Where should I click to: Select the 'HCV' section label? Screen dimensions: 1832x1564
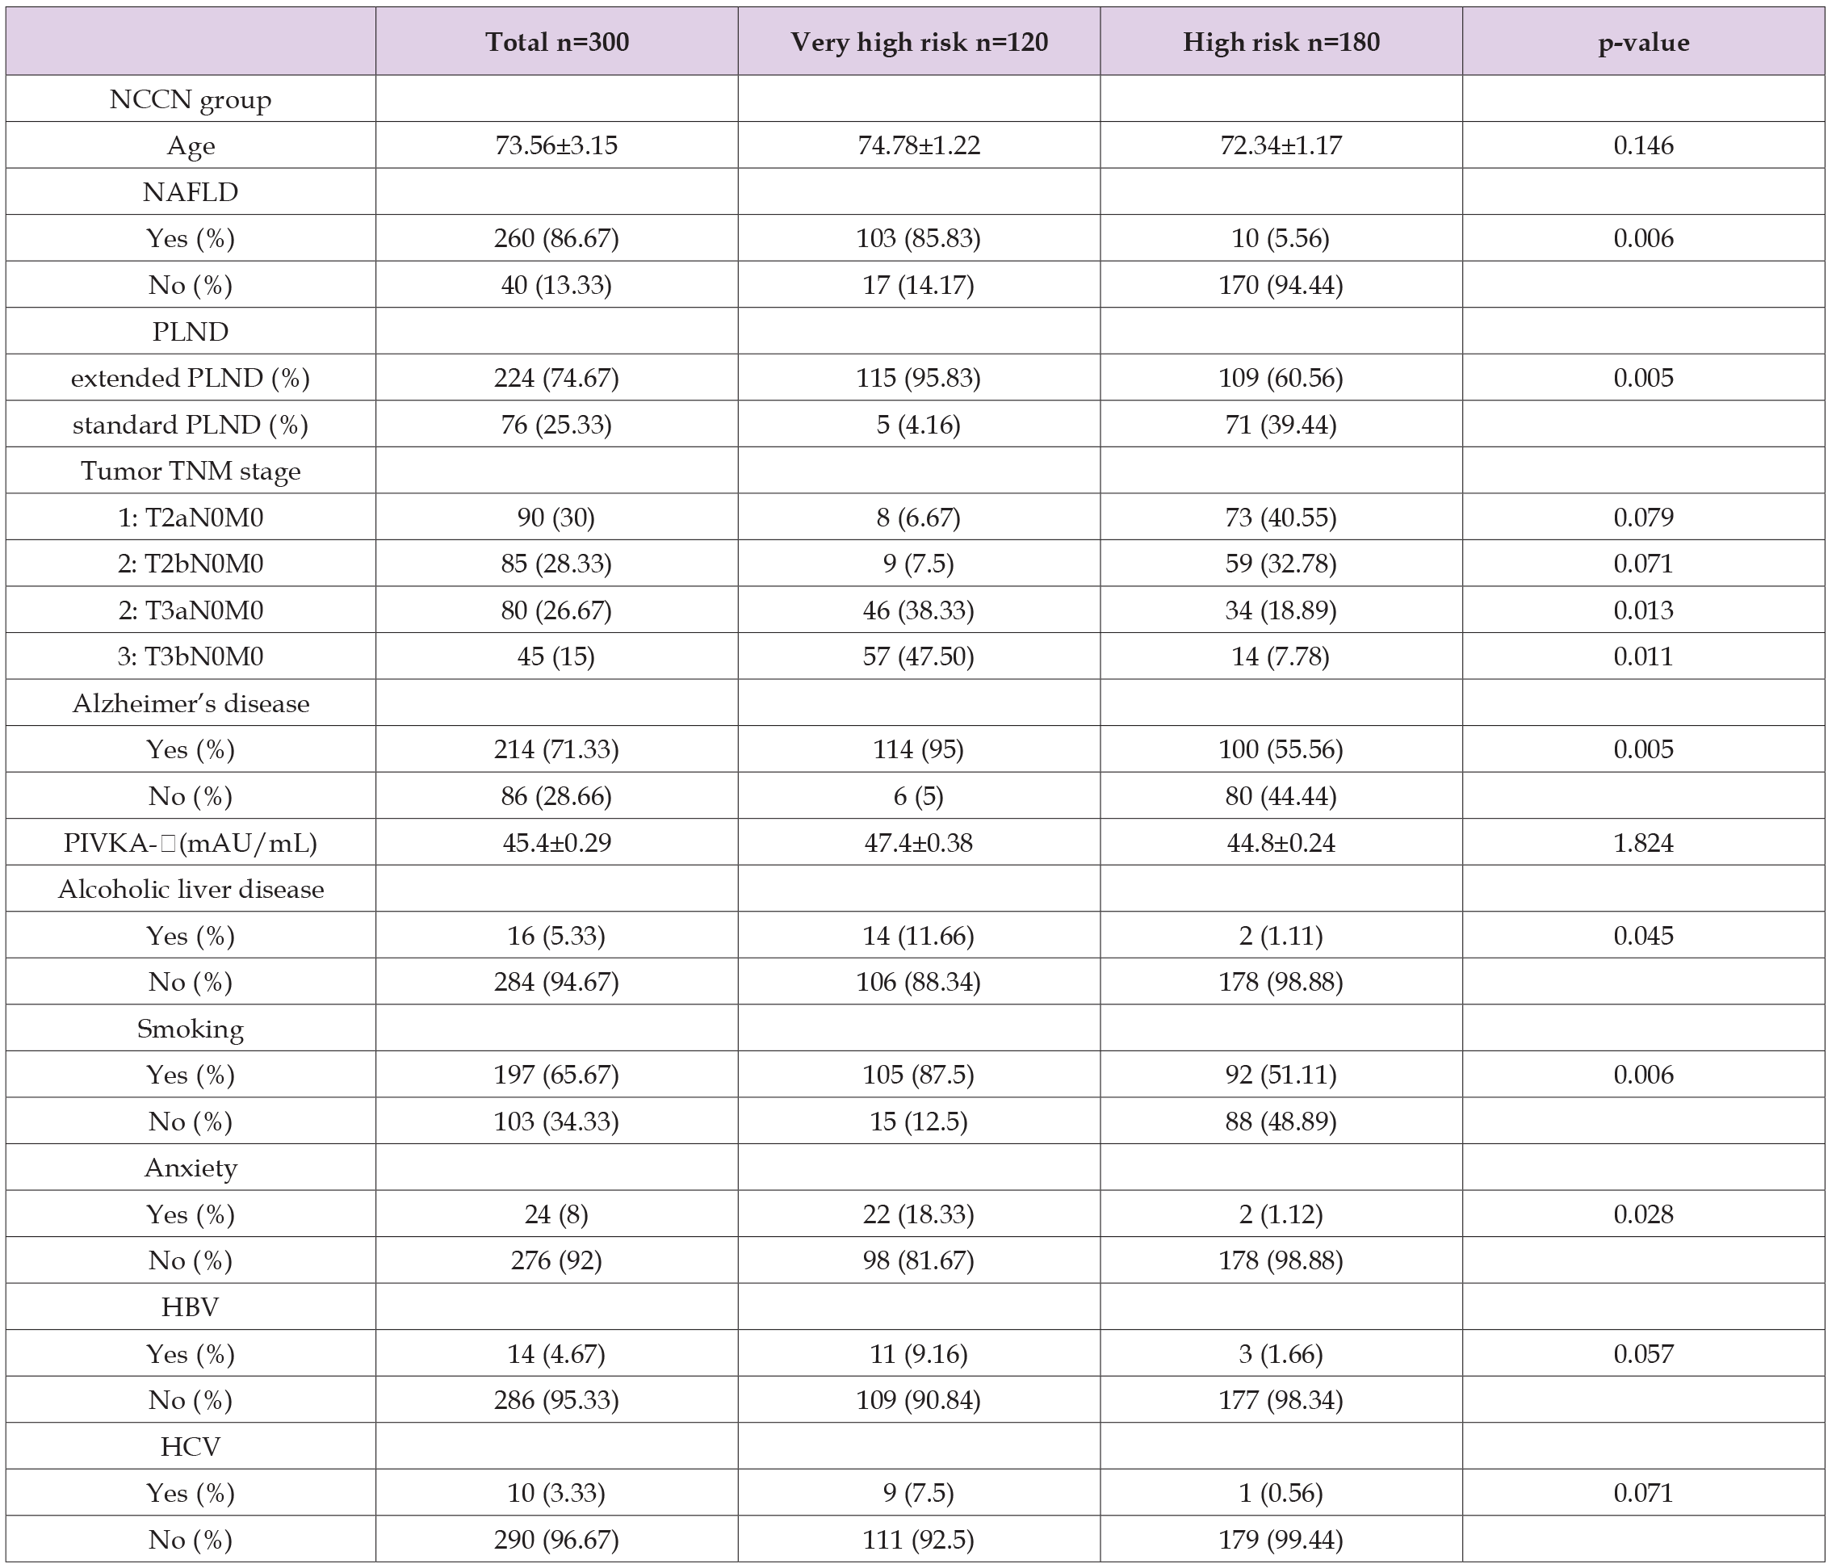190,1446
